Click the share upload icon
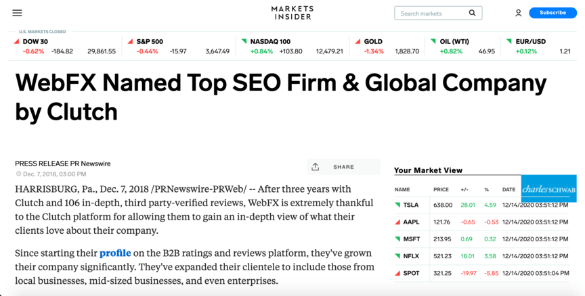 point(316,167)
